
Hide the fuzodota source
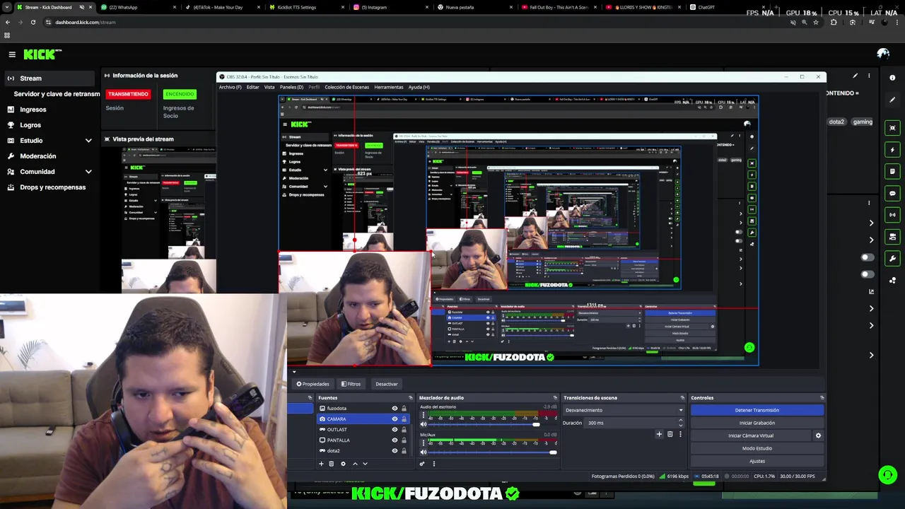(395, 409)
